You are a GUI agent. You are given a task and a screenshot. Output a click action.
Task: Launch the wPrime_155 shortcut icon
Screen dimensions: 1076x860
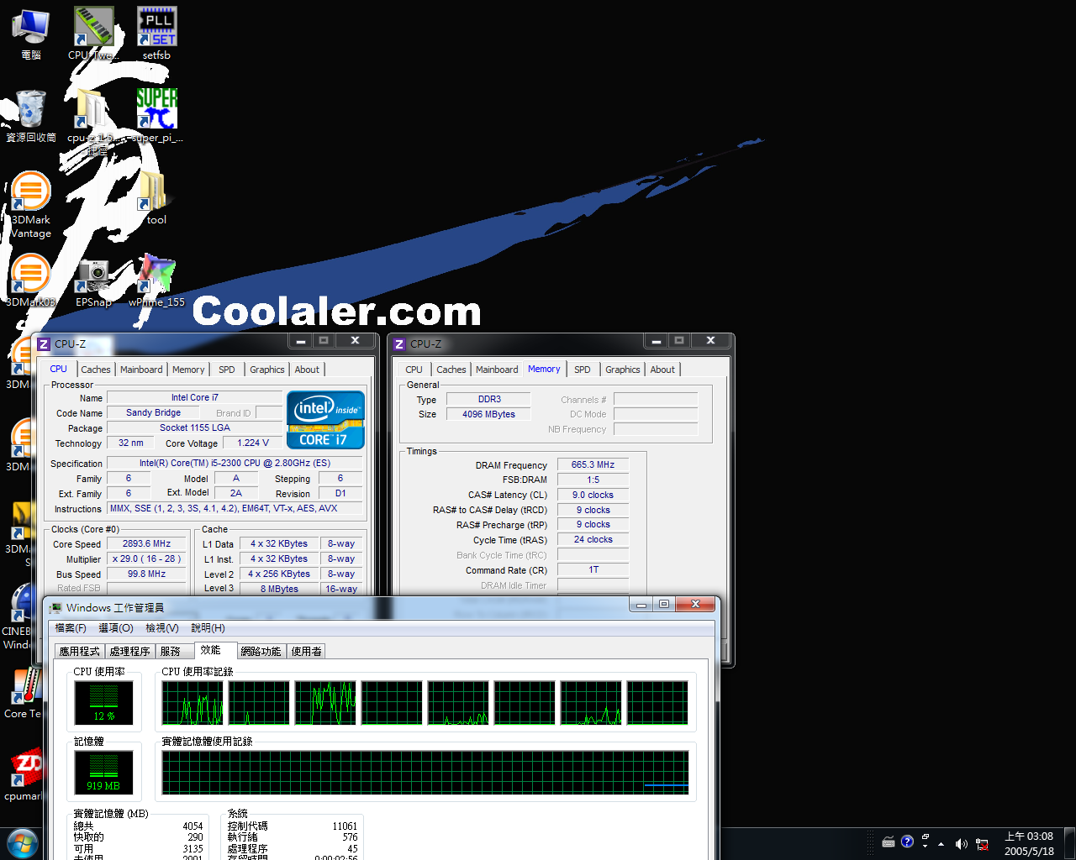tap(156, 281)
